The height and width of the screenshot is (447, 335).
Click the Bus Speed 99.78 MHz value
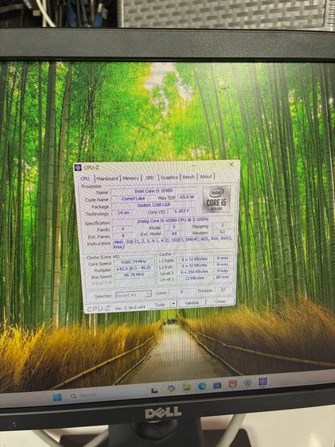[x=134, y=275]
